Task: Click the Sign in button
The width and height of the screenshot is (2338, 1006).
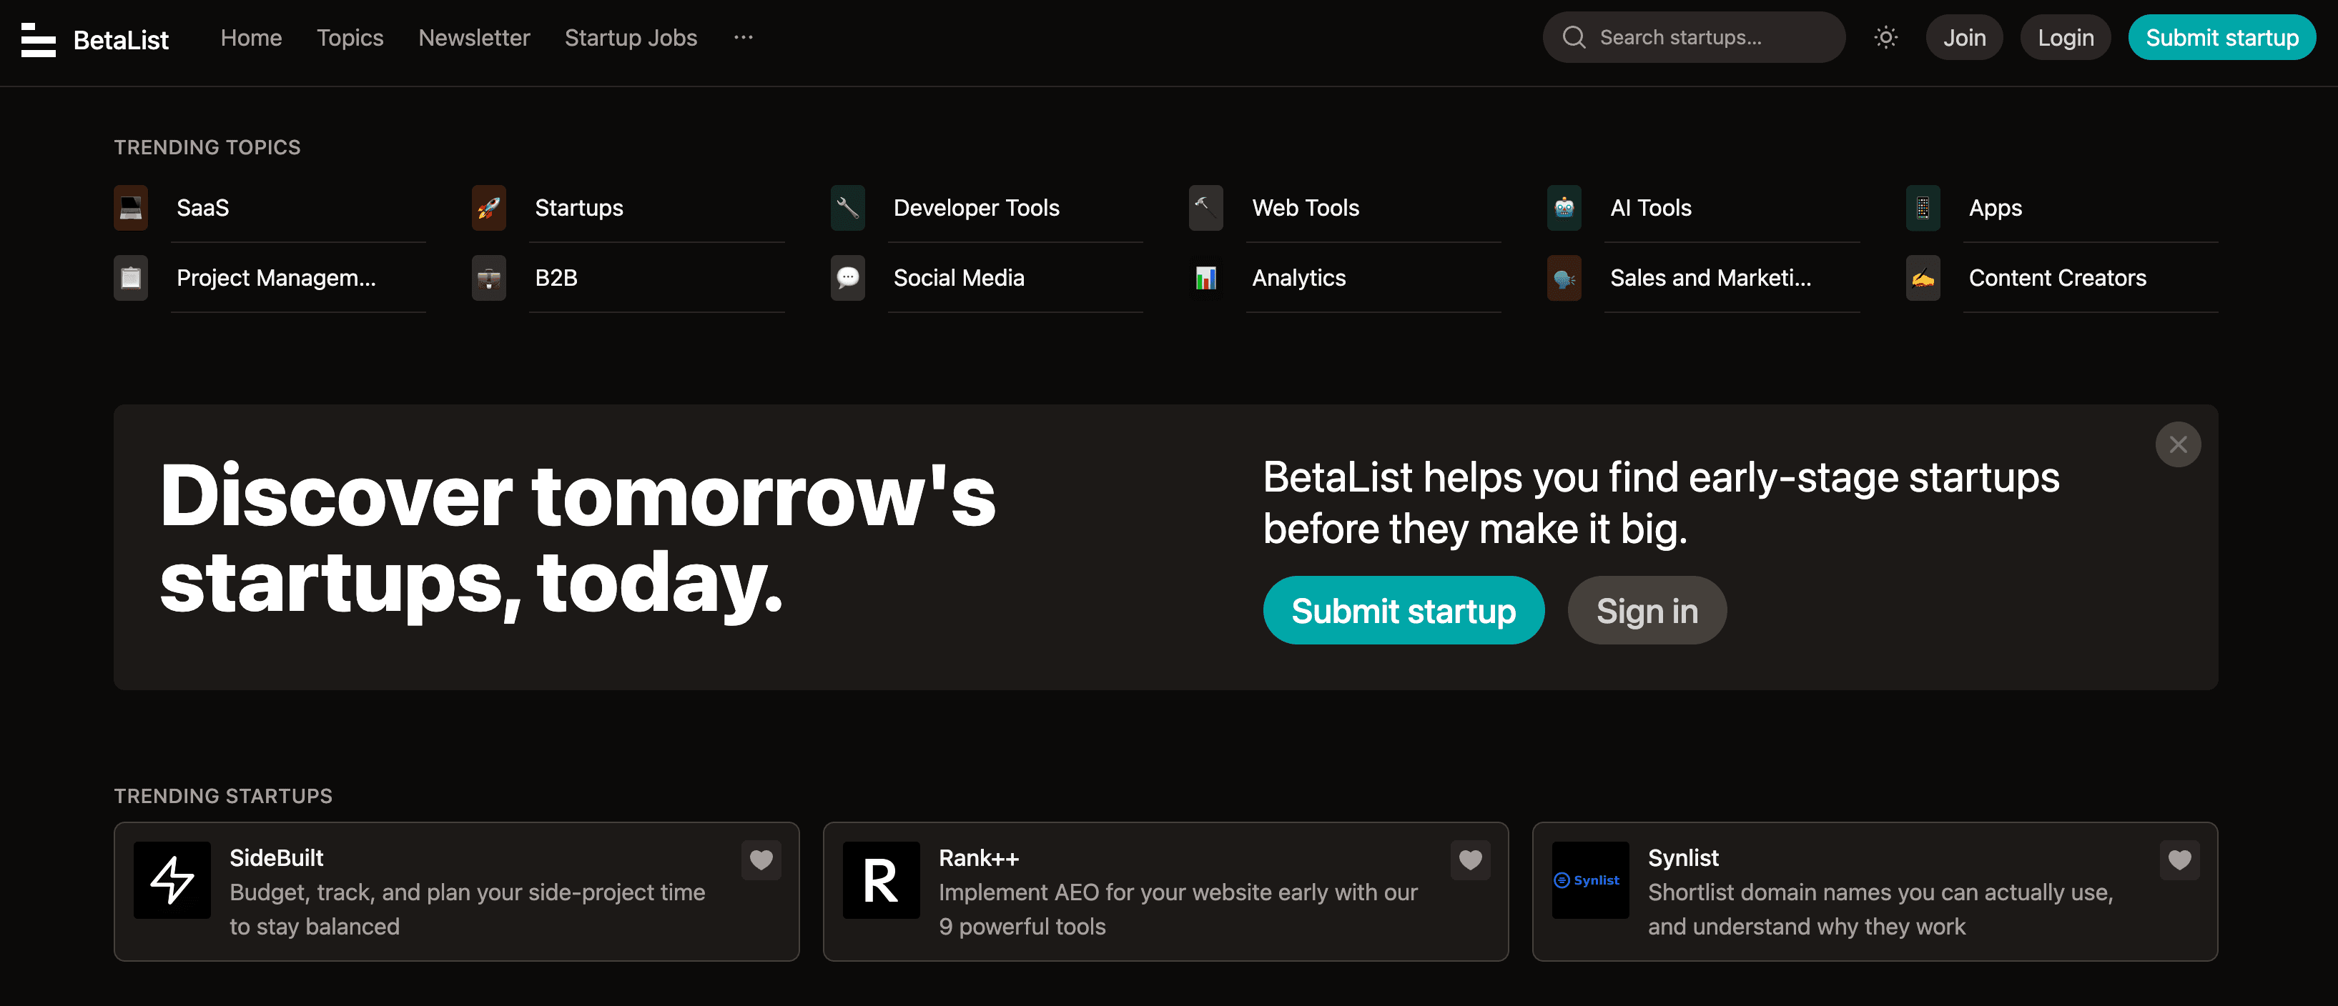Action: [x=1647, y=610]
